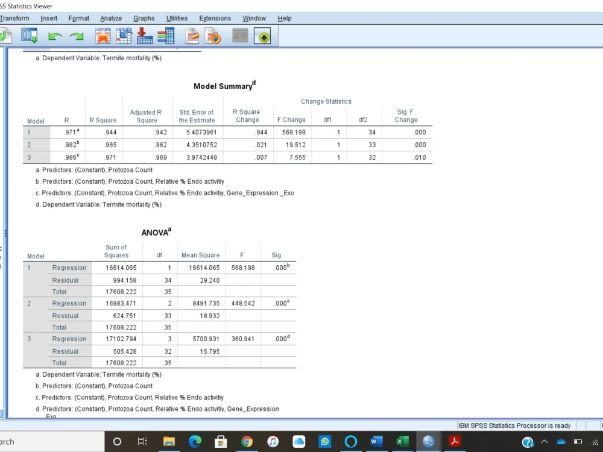Click the Adjusted R Square column header
Viewport: 603px width, 452px height.
(146, 116)
